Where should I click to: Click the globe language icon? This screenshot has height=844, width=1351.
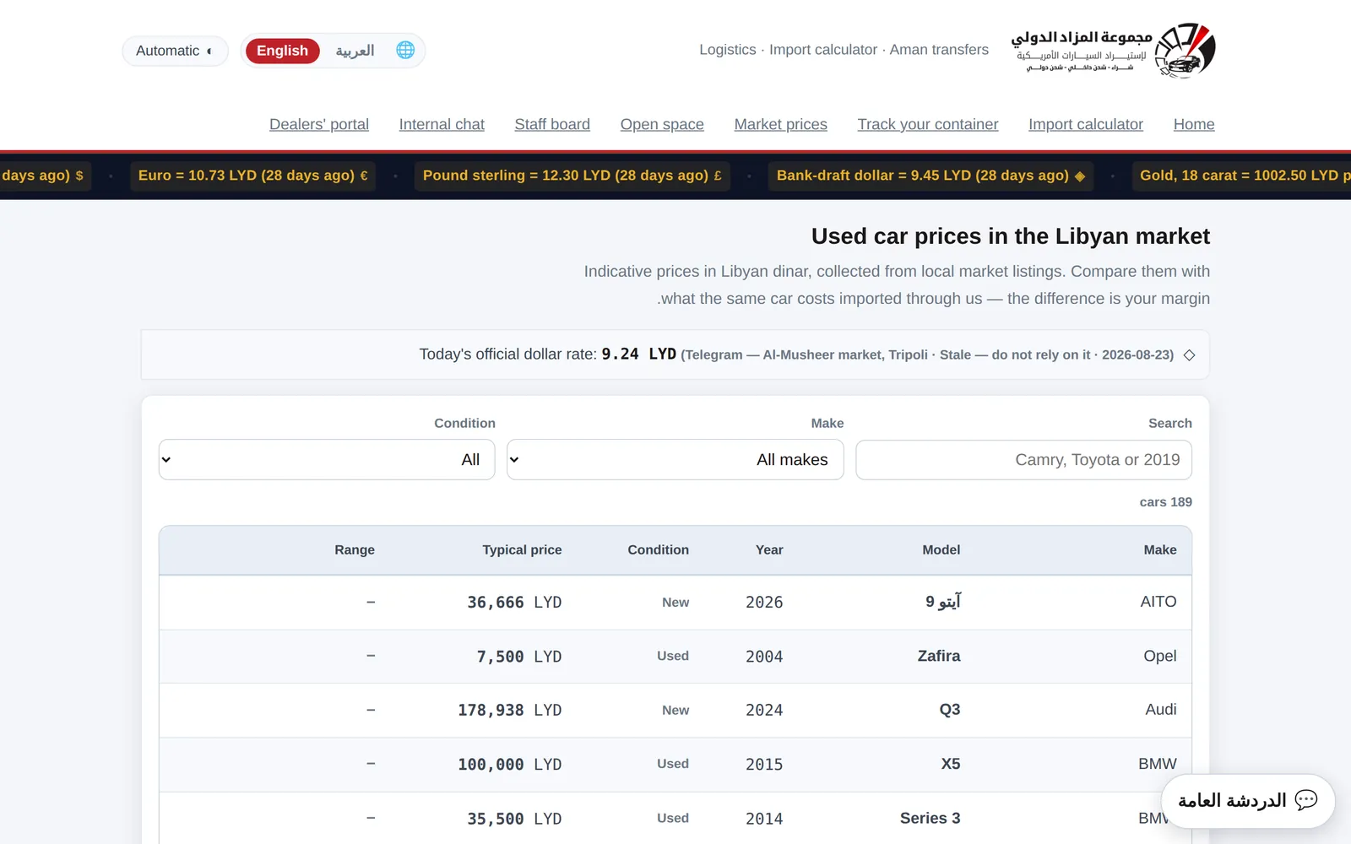point(405,51)
